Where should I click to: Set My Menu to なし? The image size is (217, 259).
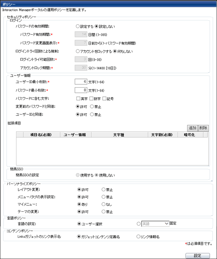click(103, 204)
